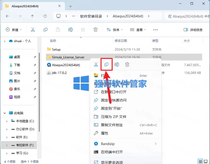Image resolution: width=210 pixels, height=164 pixels.
Task: Open 下载 in the sidebar
Action: (17, 65)
